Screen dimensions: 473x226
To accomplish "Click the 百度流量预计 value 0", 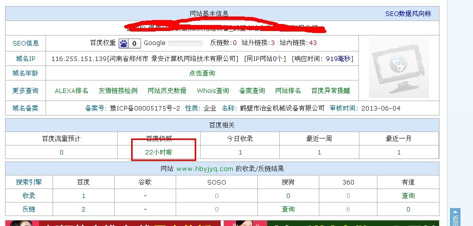I will (62, 152).
